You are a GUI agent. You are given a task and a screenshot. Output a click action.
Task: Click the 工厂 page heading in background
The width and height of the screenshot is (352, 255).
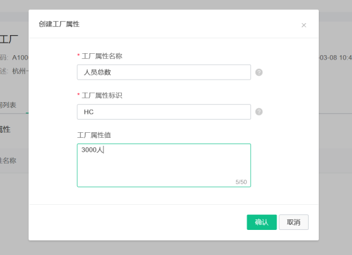pyautogui.click(x=9, y=39)
